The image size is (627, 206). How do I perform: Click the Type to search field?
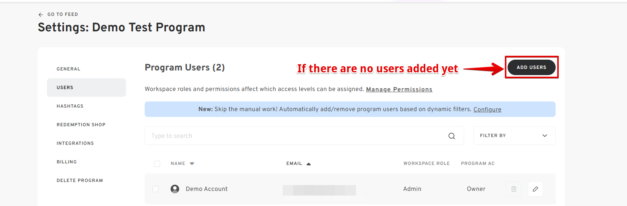(x=304, y=136)
